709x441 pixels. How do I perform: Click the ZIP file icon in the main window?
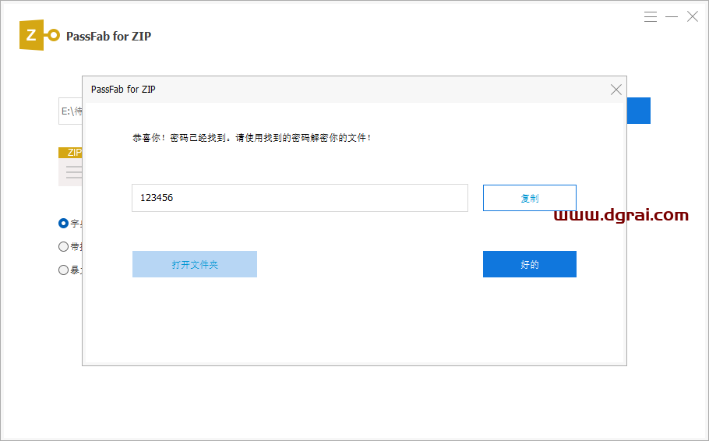pyautogui.click(x=70, y=167)
